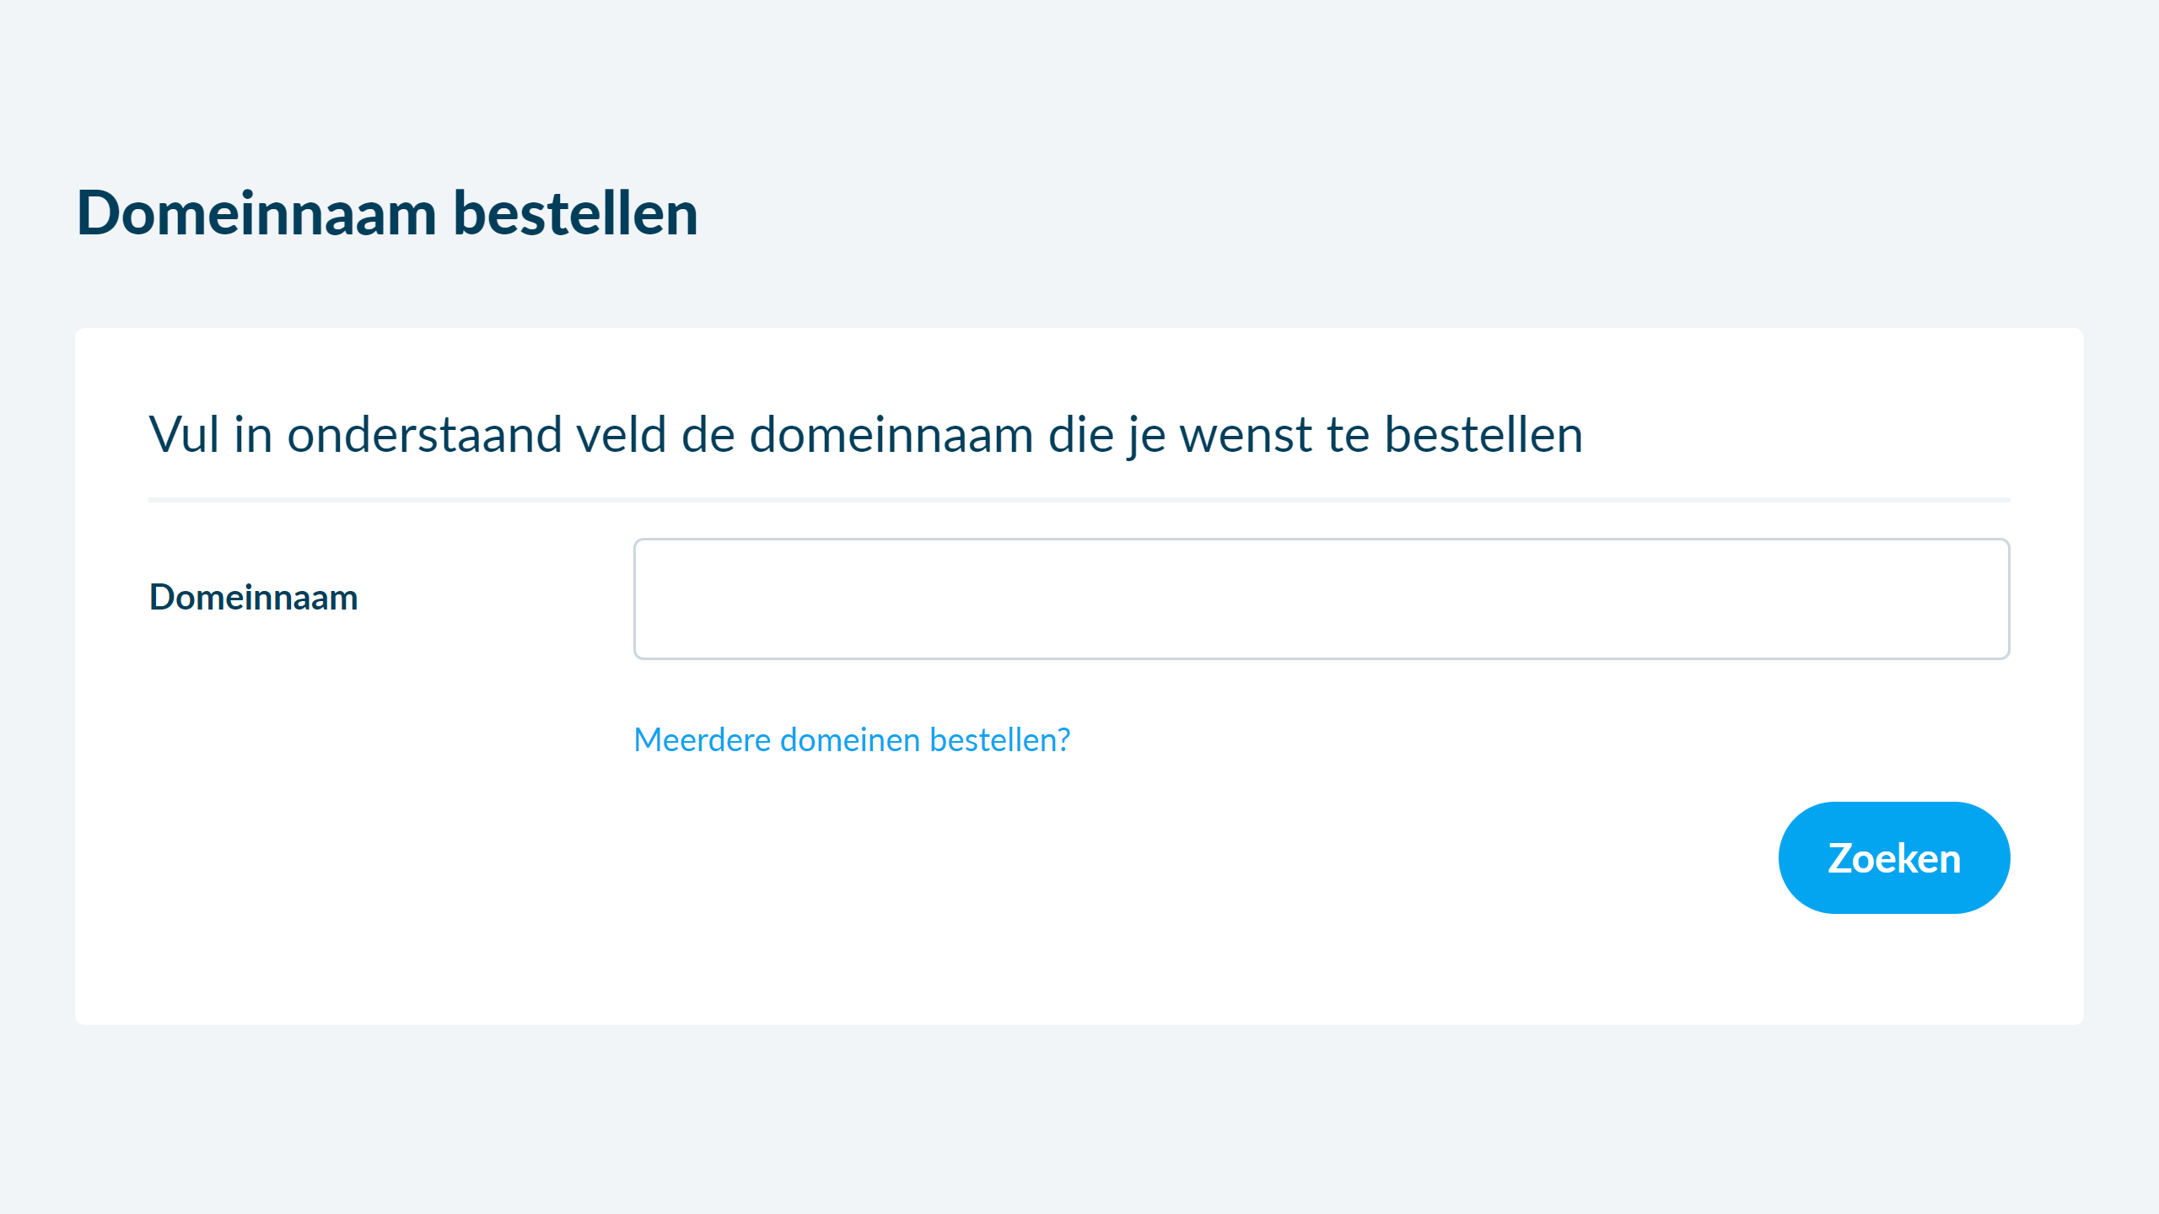Image resolution: width=2159 pixels, height=1214 pixels.
Task: Click the word "domeinnaam" in the card subtitle
Action: [891, 435]
